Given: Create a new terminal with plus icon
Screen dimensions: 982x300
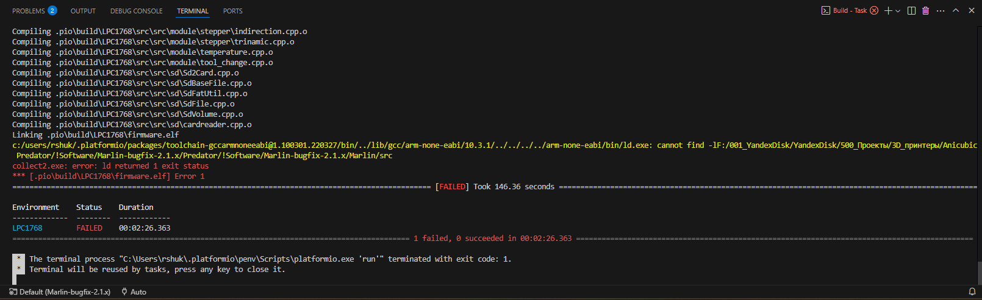Looking at the screenshot, I should 888,11.
